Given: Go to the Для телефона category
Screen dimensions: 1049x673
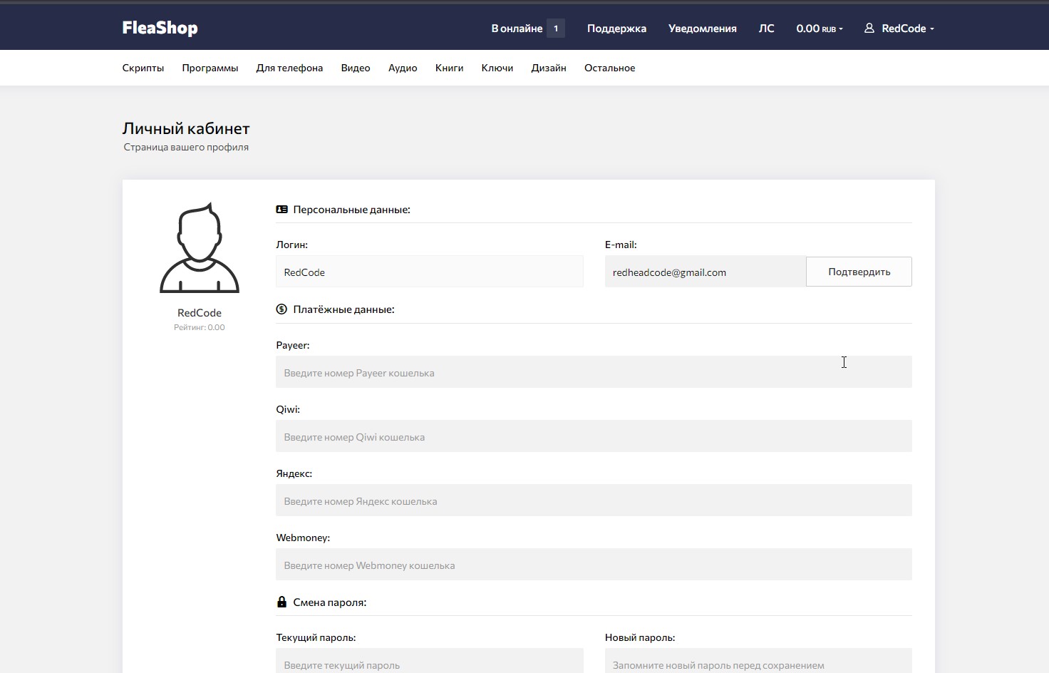Looking at the screenshot, I should (x=289, y=68).
